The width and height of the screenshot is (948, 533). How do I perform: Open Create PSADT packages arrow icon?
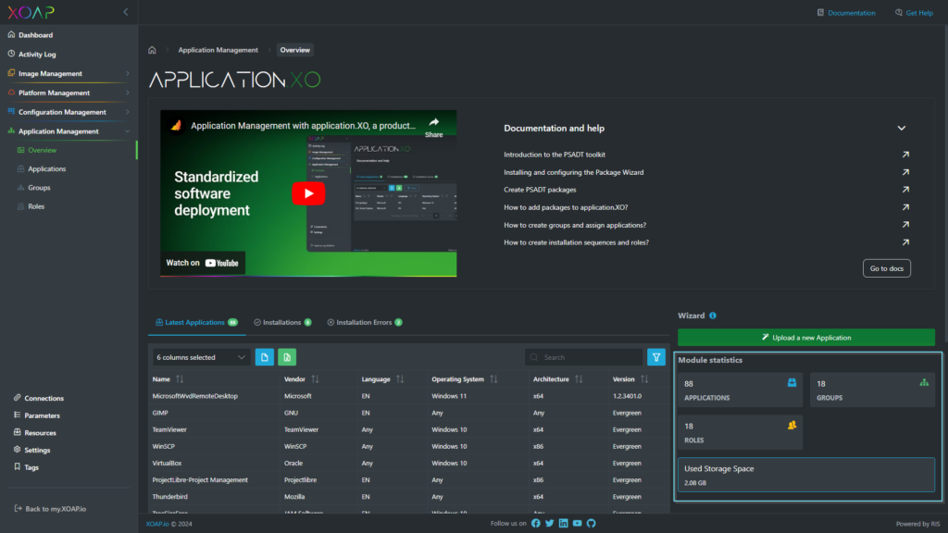coord(905,190)
